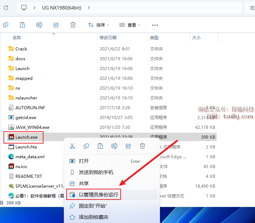This screenshot has width=255, height=223.
Task: Select the README.TXT file
Action: [29, 176]
